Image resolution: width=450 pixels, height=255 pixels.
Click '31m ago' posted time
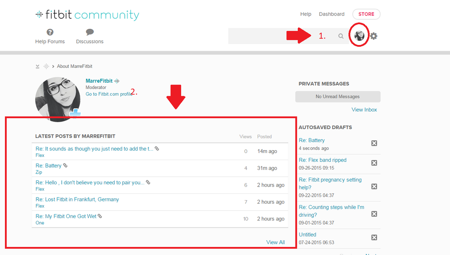point(267,168)
